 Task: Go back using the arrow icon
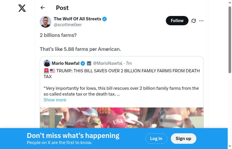pos(43,8)
